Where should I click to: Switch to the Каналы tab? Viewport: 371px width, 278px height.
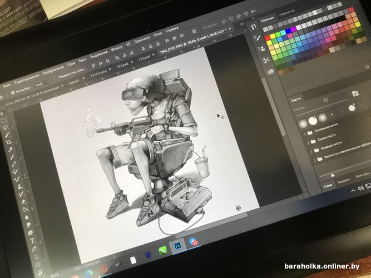(x=344, y=181)
